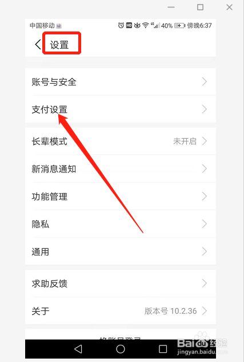The height and width of the screenshot is (362, 244).
Task: Tap the 设置 page title
Action: pos(59,45)
